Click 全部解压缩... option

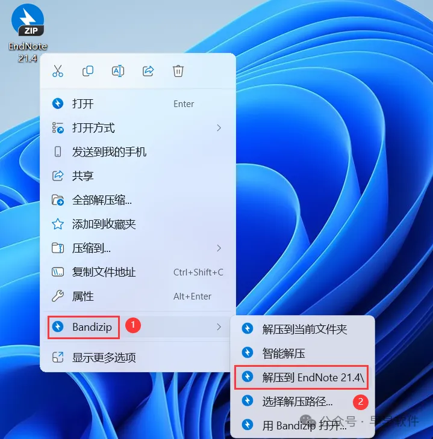(x=138, y=200)
